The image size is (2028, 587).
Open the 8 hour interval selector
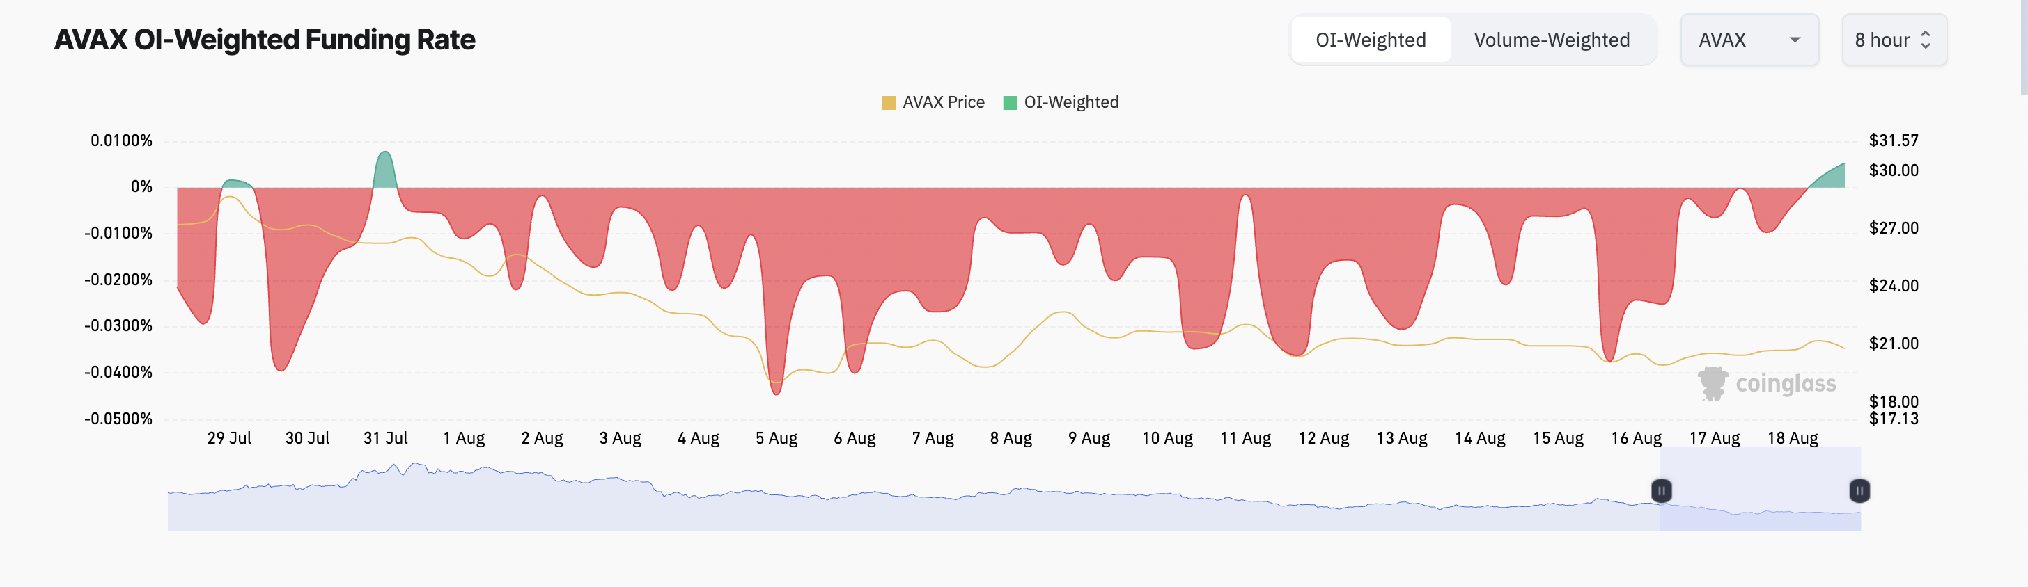tap(1894, 40)
